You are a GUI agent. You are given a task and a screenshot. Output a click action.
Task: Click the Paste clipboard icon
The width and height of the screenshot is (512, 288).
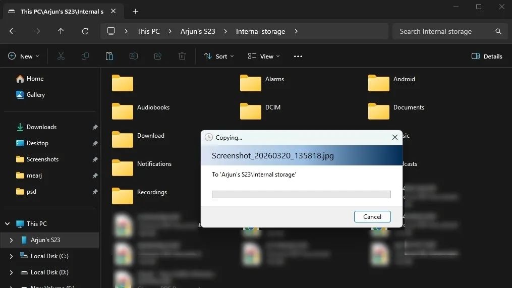coord(109,56)
